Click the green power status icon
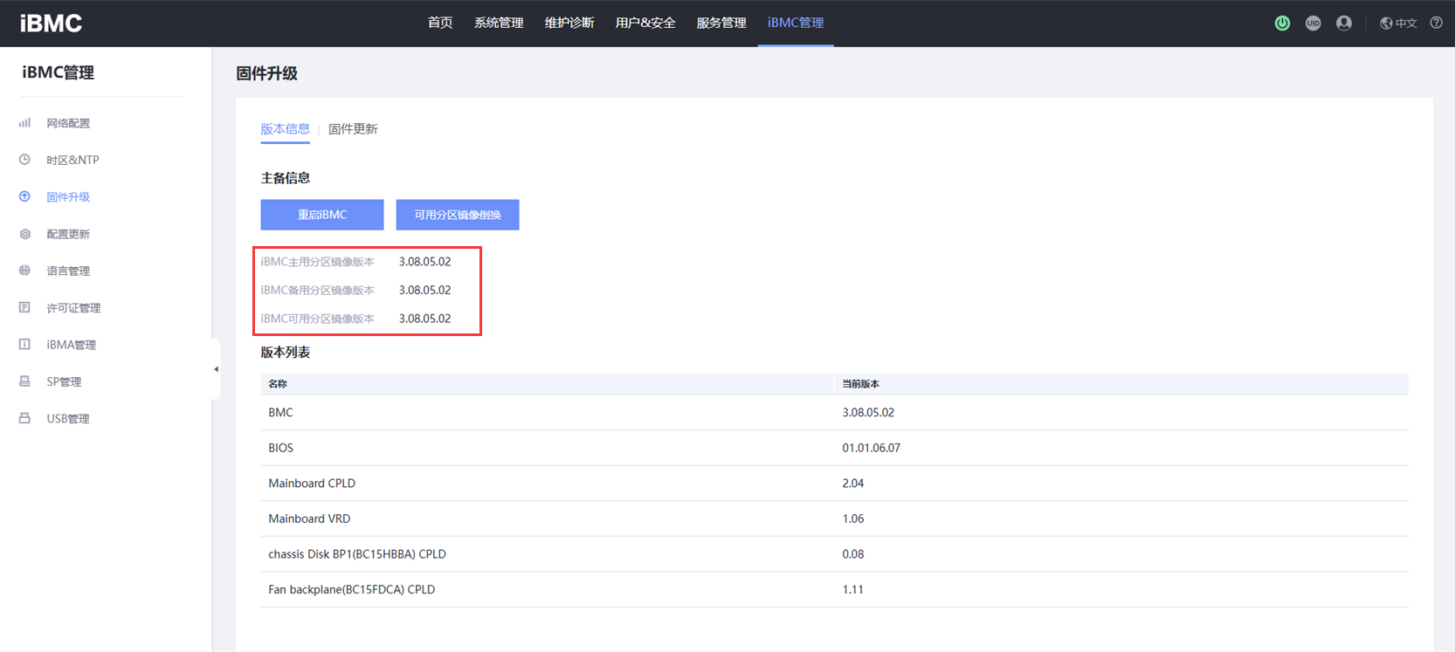Viewport: 1455px width, 652px height. [x=1282, y=24]
